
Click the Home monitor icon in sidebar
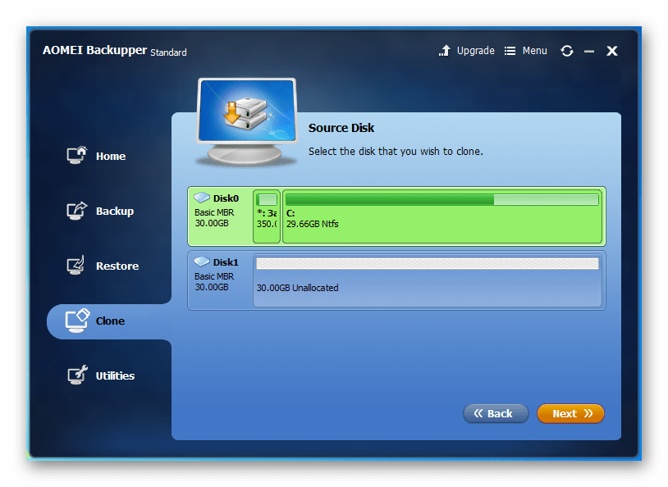point(76,156)
